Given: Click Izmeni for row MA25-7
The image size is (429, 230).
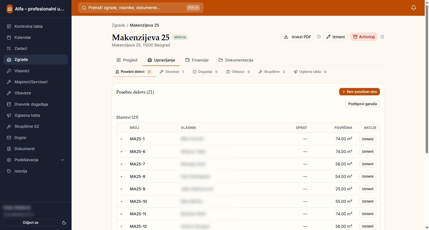Looking at the screenshot, I should pyautogui.click(x=368, y=164).
